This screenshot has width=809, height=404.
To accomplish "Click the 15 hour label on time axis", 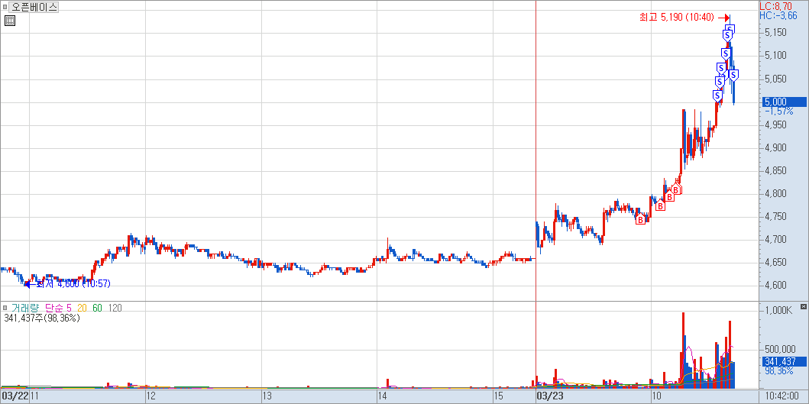I will tap(498, 396).
